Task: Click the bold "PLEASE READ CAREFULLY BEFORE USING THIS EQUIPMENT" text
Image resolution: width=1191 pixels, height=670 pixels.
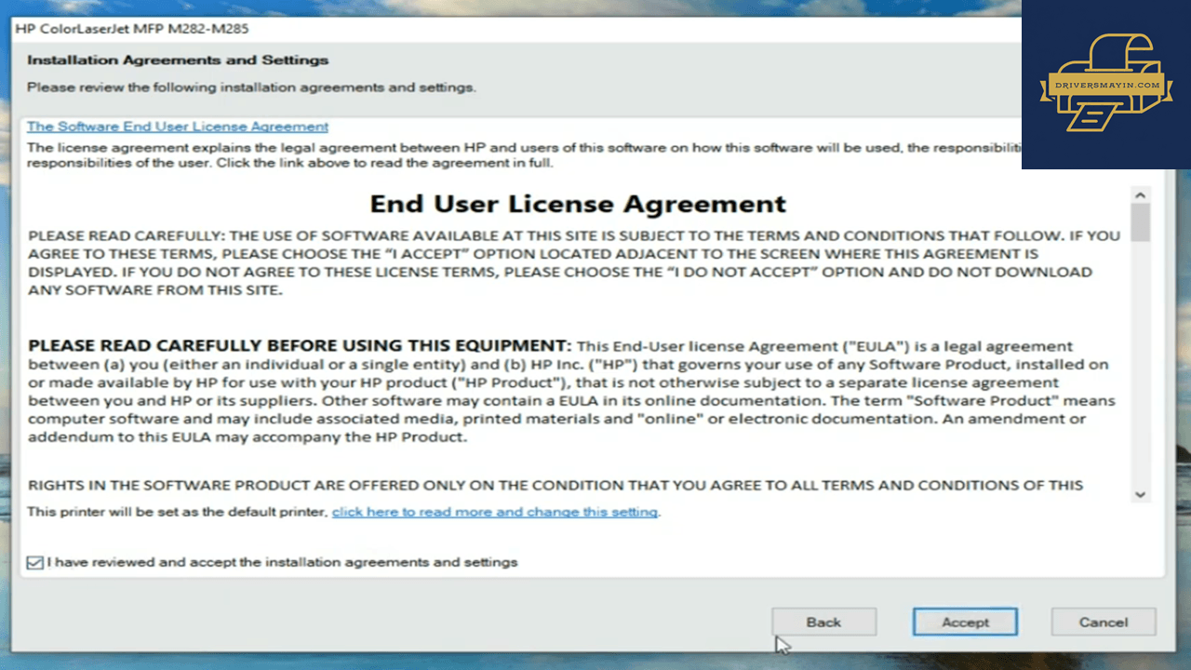Action: pos(300,346)
